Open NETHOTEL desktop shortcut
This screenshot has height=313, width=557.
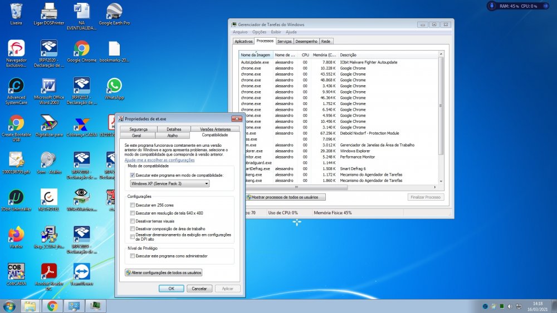pos(49,200)
